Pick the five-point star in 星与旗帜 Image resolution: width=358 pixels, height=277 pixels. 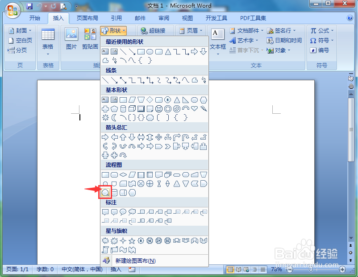click(132, 240)
